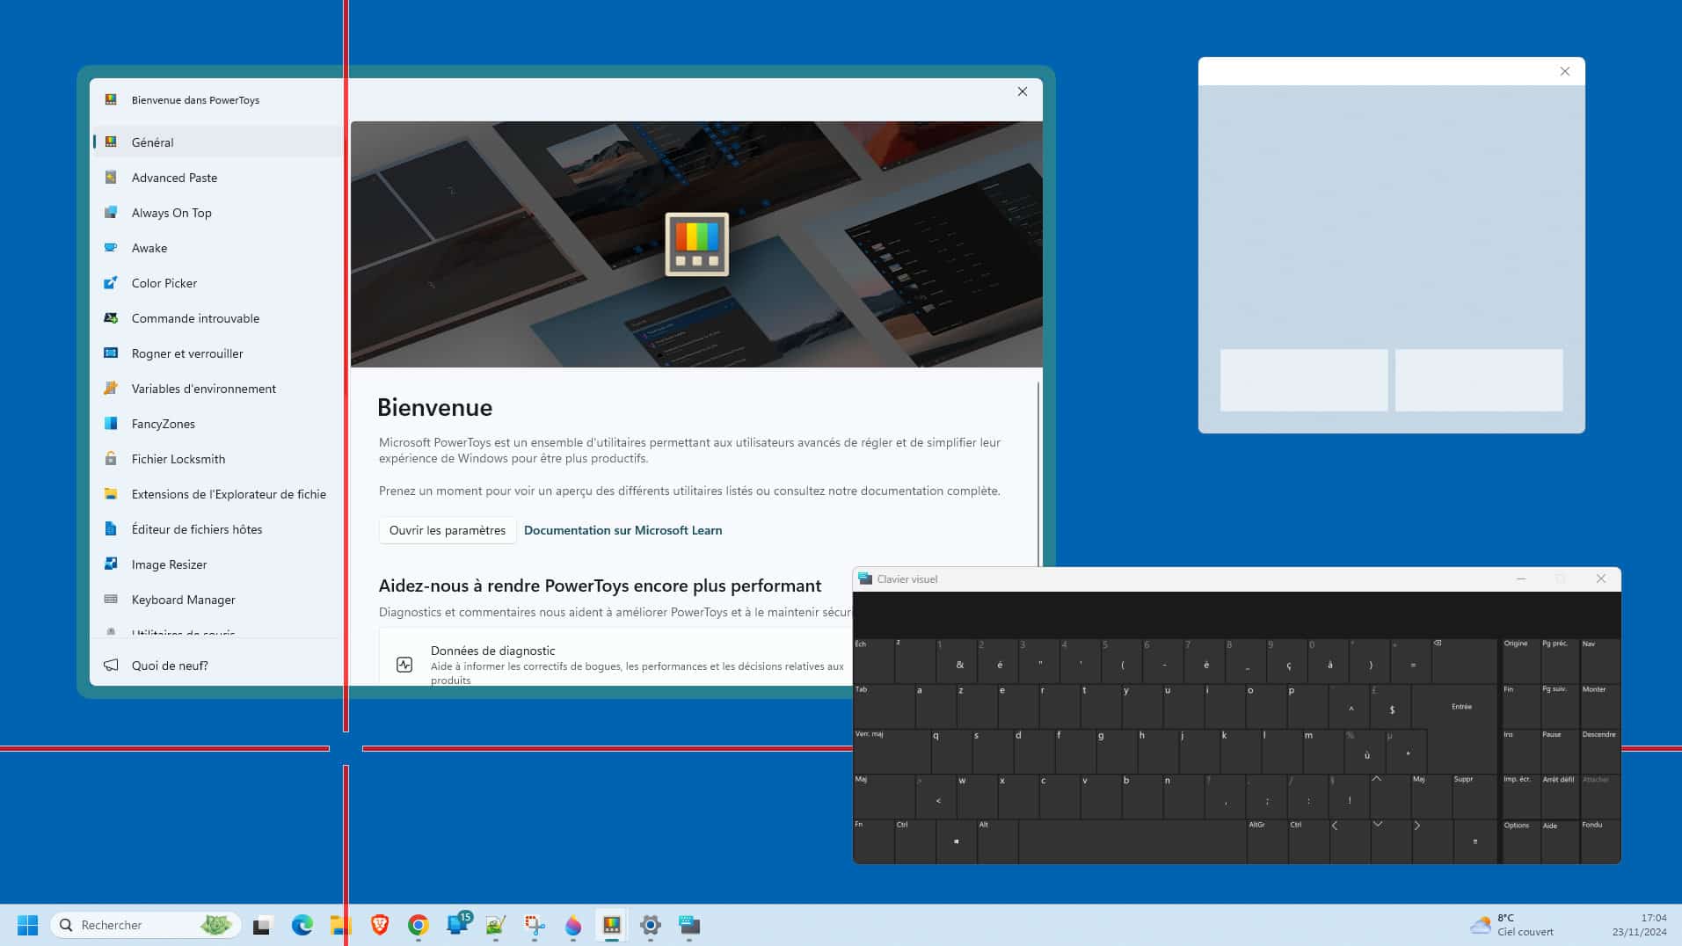Open Quoi de neuf? page

pos(216,665)
